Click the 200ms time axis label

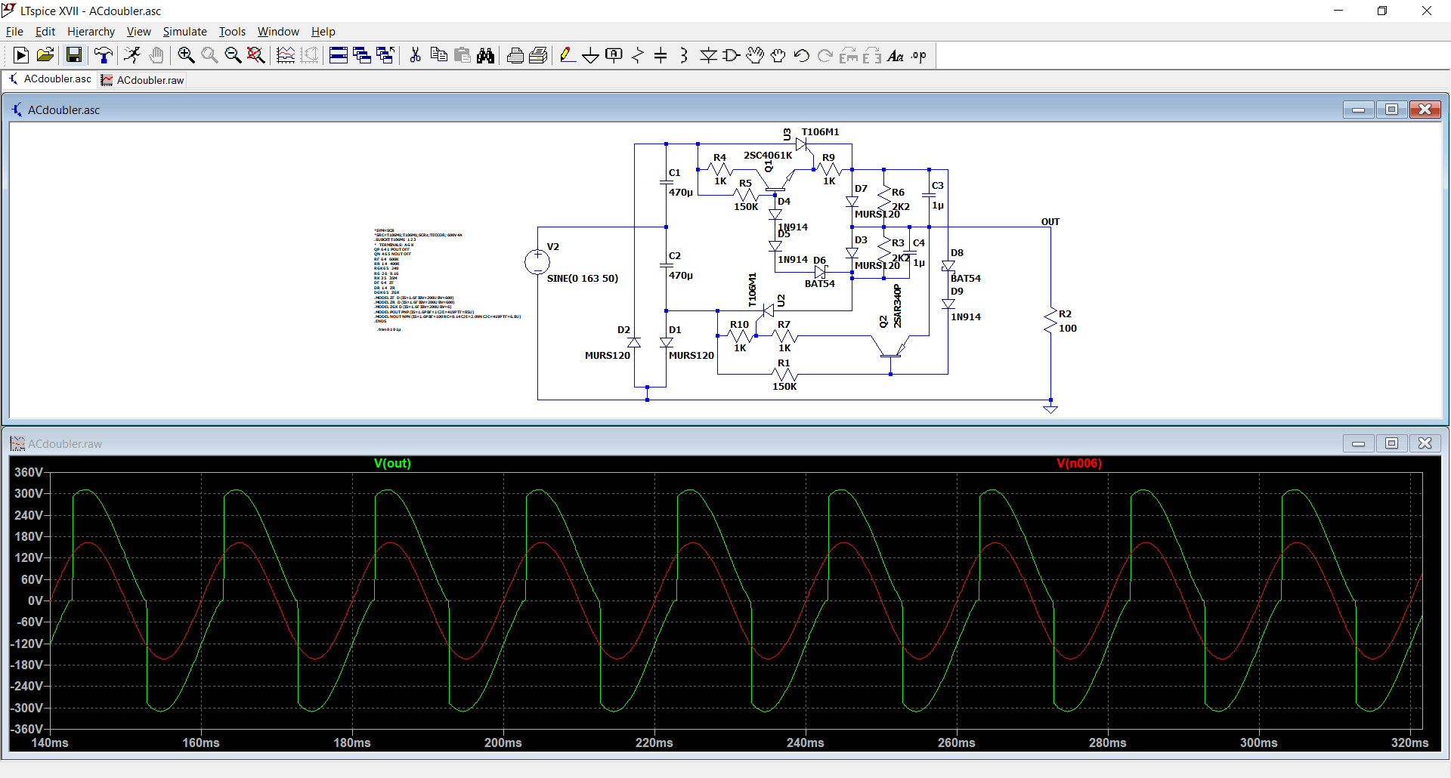(x=503, y=742)
